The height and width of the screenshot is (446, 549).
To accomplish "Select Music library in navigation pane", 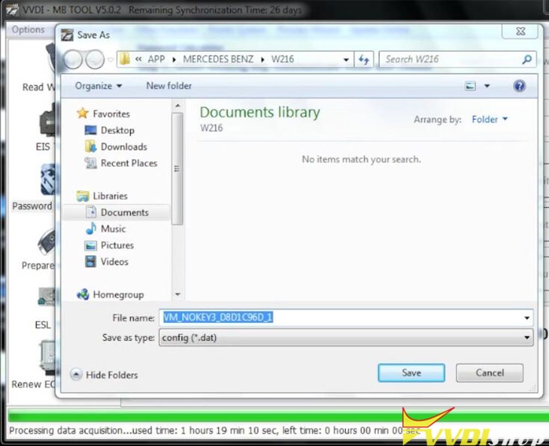I will coord(113,229).
